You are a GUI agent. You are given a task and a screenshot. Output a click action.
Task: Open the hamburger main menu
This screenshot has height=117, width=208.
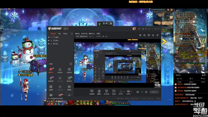(149, 29)
